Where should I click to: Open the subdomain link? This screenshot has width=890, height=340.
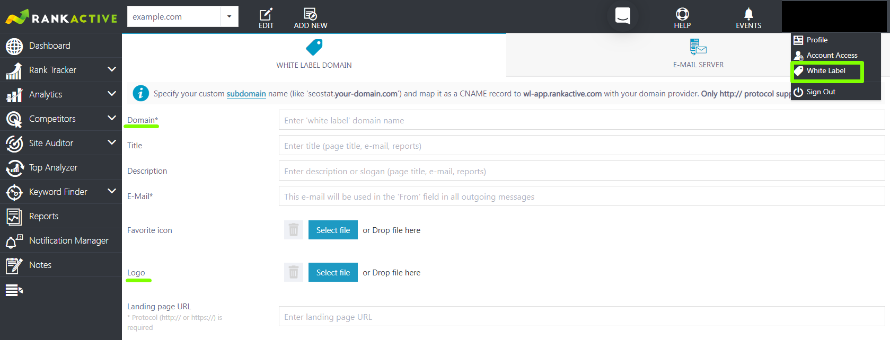click(x=246, y=94)
